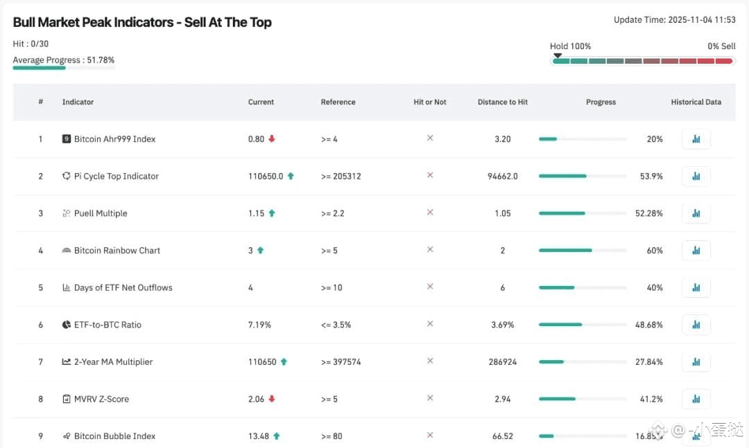The image size is (749, 448).
Task: Click the Bitcoin Ahr999 Index icon
Action: point(67,139)
